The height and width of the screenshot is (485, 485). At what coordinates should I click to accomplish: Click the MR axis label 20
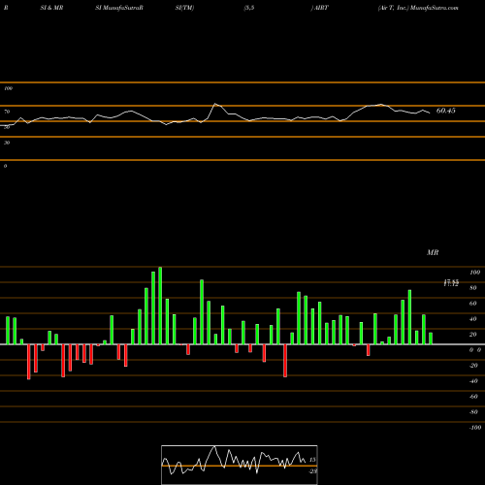[473, 335]
